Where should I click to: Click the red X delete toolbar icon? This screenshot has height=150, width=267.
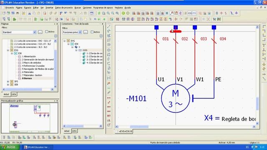[68, 19]
